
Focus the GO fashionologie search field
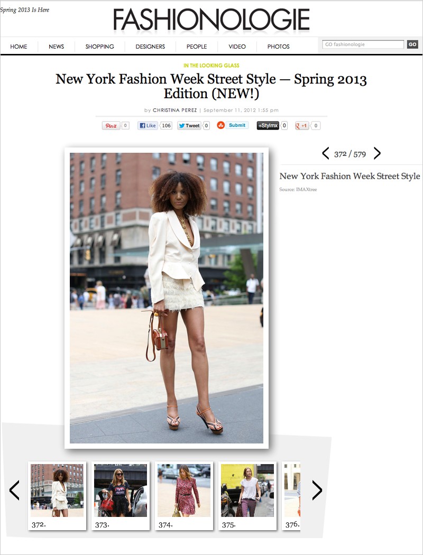363,44
